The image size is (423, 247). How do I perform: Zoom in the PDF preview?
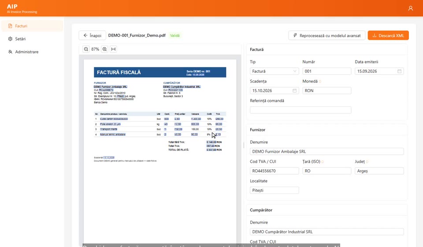(105, 49)
